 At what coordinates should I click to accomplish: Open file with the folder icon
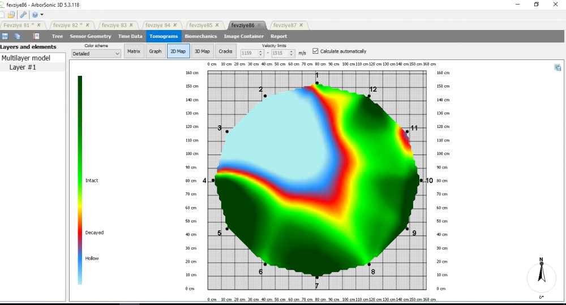11,15
